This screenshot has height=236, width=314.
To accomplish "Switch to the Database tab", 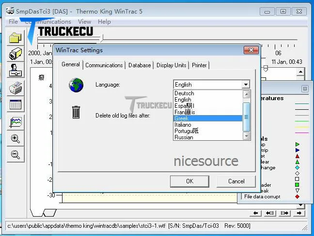I will tap(140, 65).
